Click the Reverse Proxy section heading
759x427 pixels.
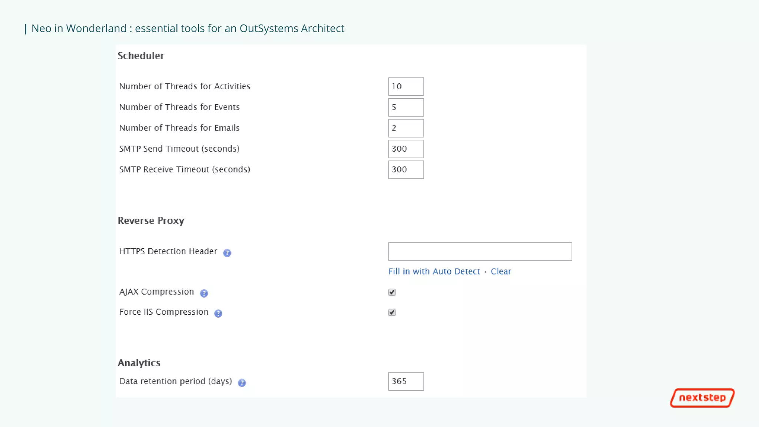(151, 221)
